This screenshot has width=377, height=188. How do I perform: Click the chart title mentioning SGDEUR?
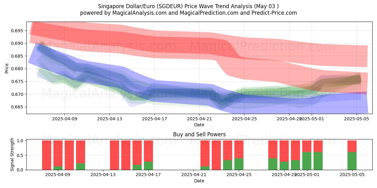(x=188, y=6)
